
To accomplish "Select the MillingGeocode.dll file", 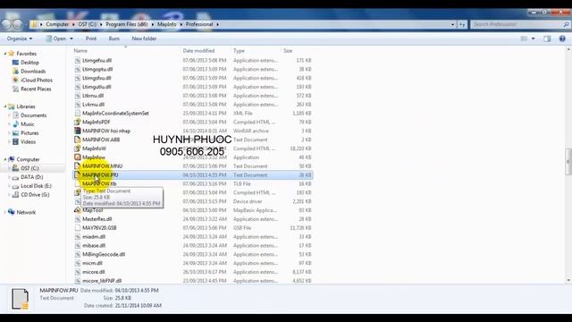I will tap(104, 254).
